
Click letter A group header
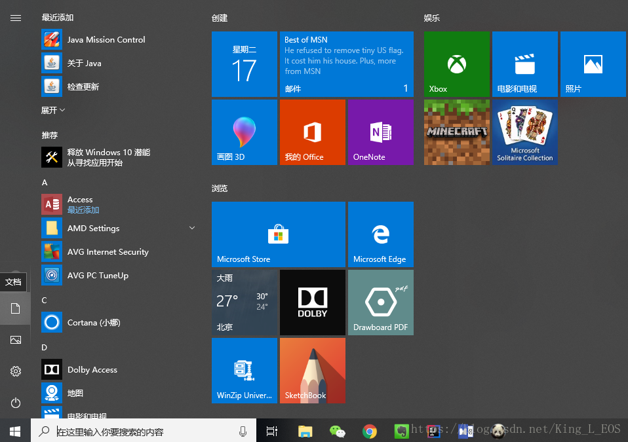point(45,183)
